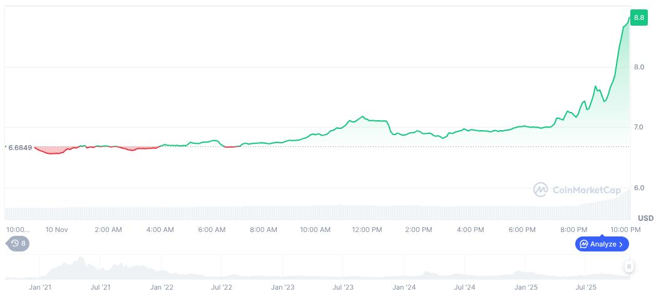
Task: Click the 8.0 price axis label
Action: (x=639, y=67)
